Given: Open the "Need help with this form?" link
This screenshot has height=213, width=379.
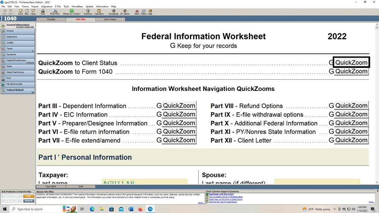Looking at the screenshot, I should click(222, 194).
